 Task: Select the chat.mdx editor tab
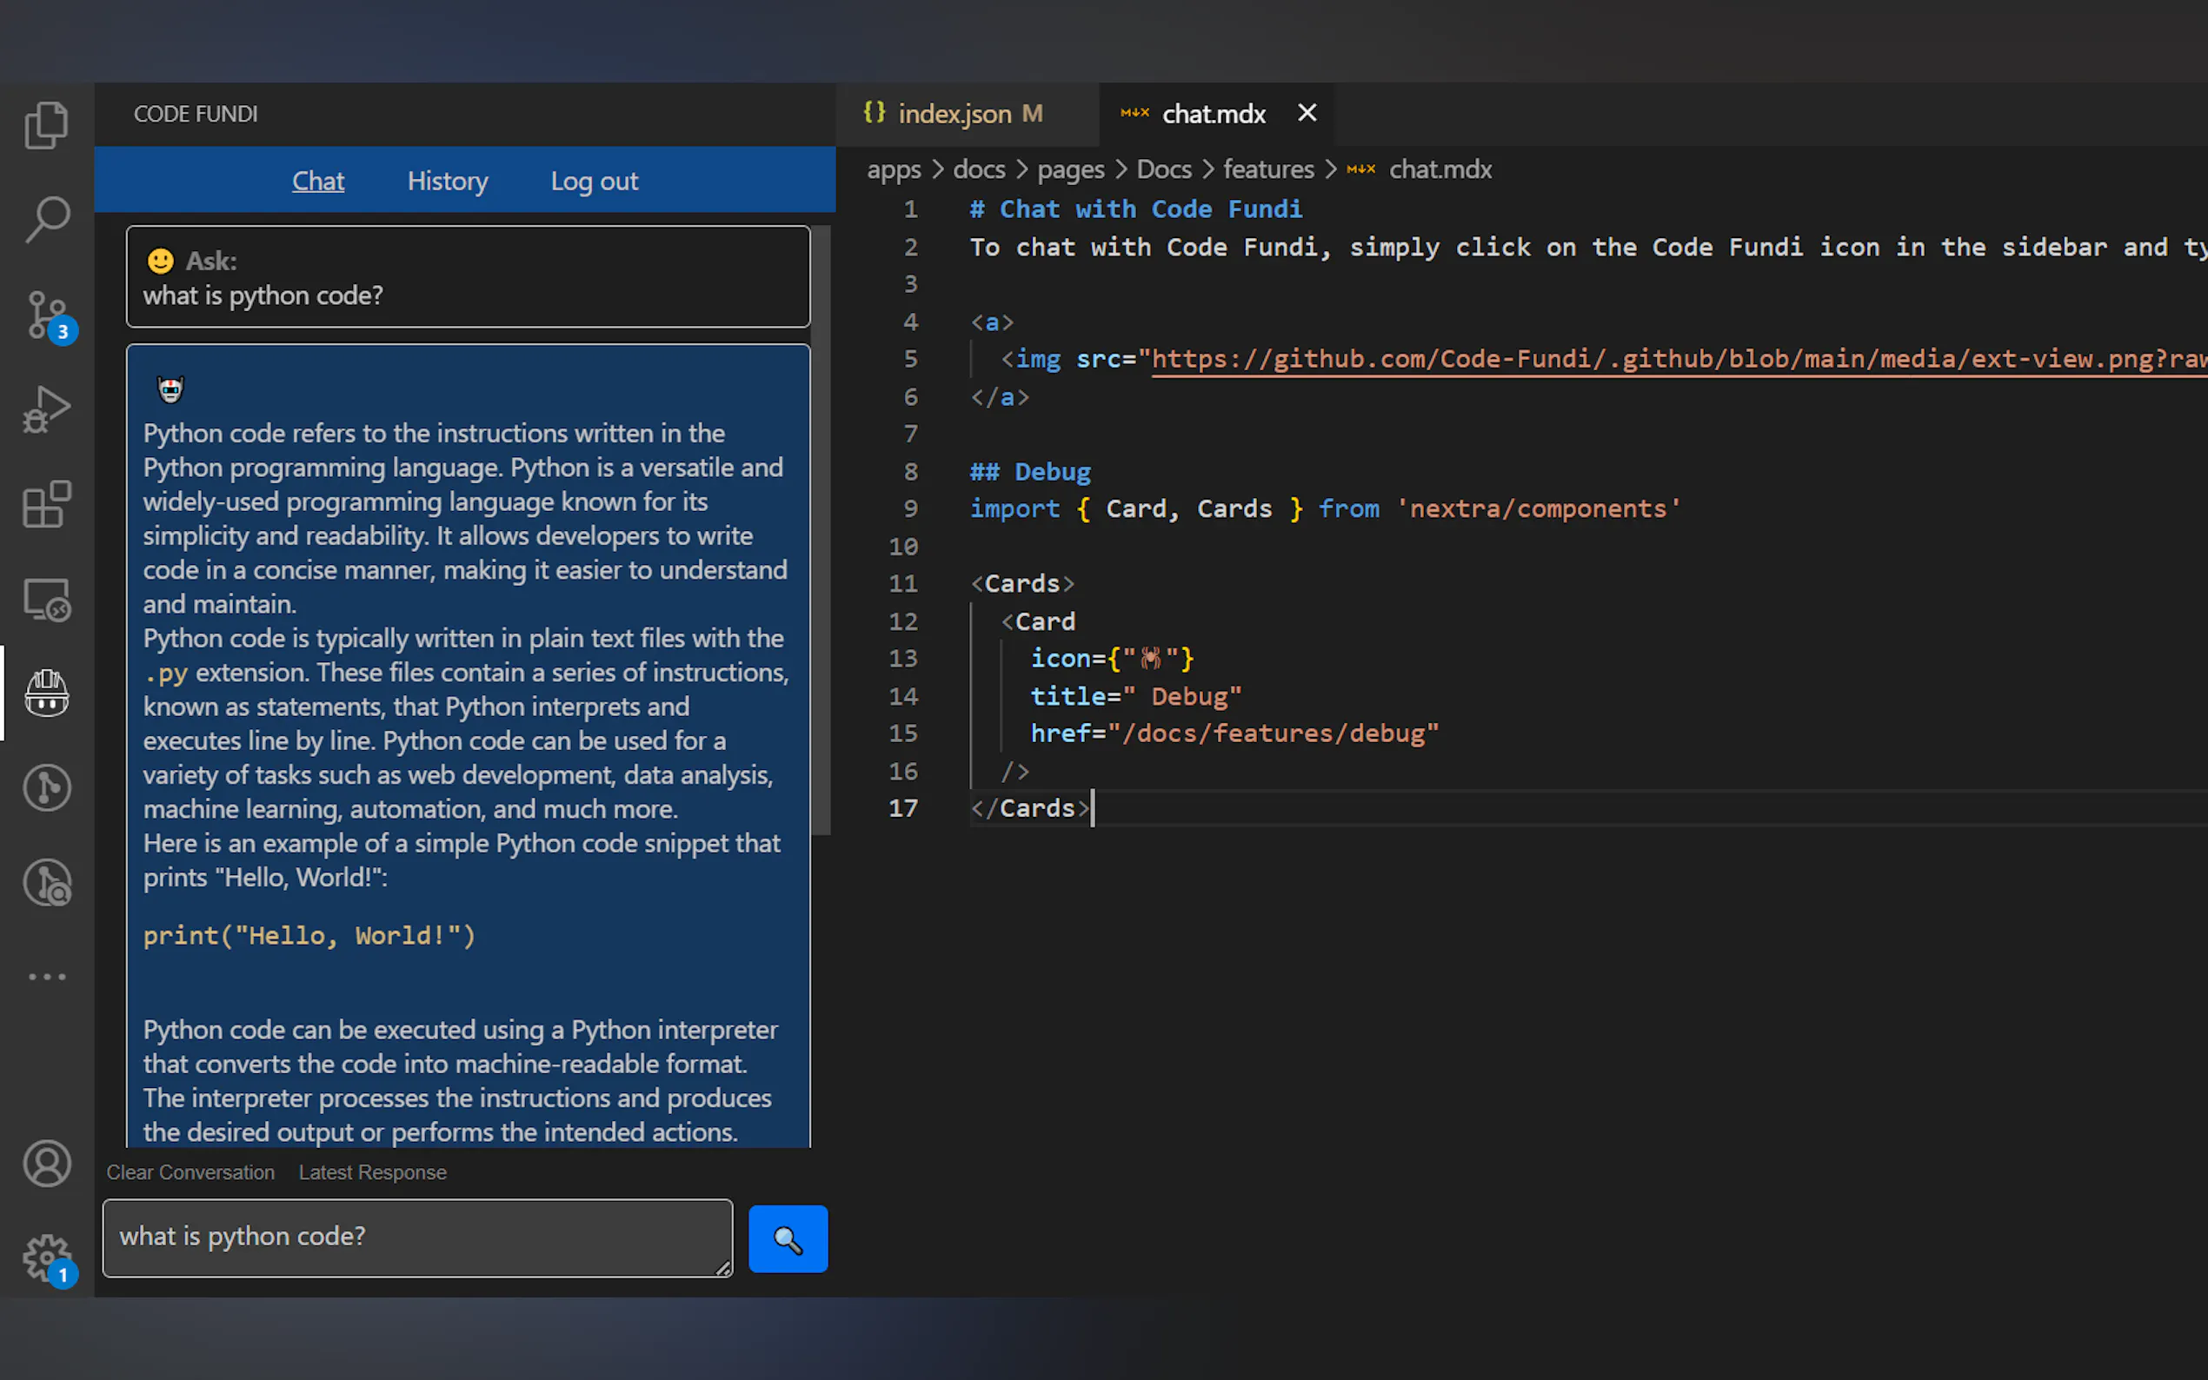[x=1217, y=113]
